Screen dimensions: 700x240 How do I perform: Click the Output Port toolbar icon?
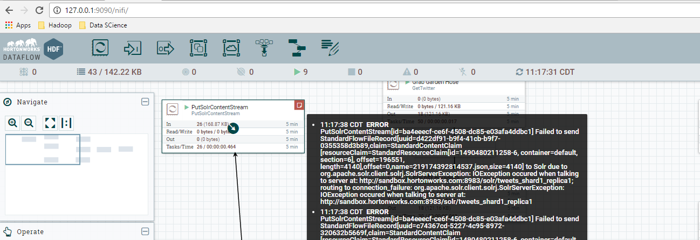coord(166,48)
